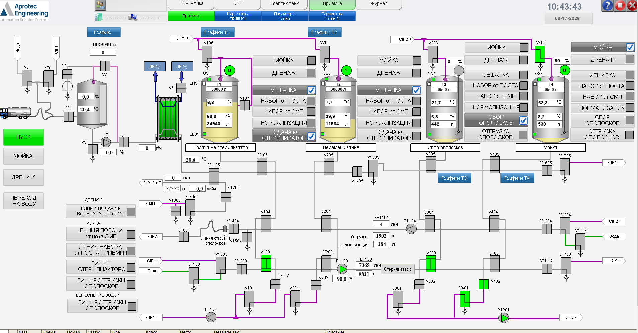
Task: Click pump P1103 speed field showing 90,0
Action: (x=341, y=279)
